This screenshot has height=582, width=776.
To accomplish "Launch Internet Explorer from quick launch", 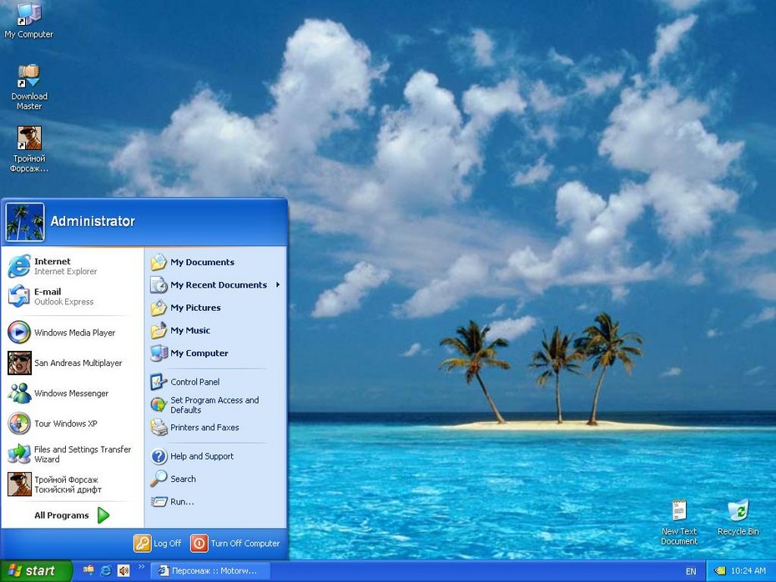I will pyautogui.click(x=106, y=570).
